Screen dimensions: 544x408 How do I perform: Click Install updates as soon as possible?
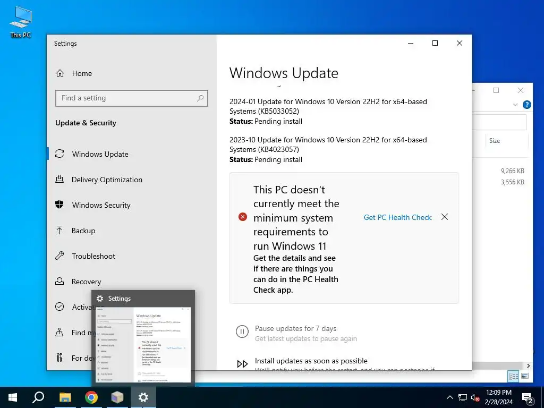pos(311,361)
